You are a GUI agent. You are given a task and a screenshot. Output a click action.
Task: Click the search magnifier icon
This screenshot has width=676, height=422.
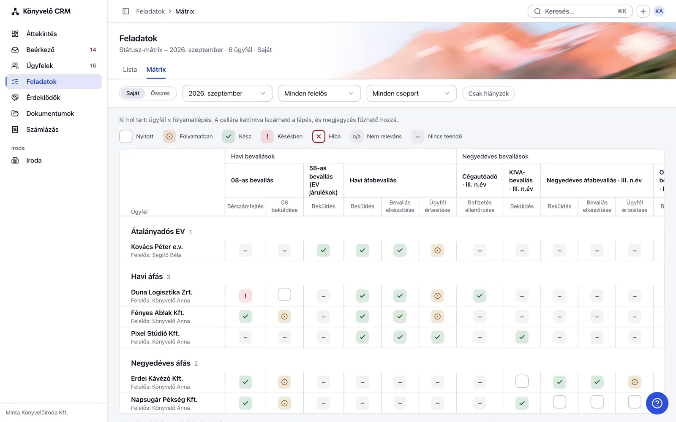click(x=537, y=11)
